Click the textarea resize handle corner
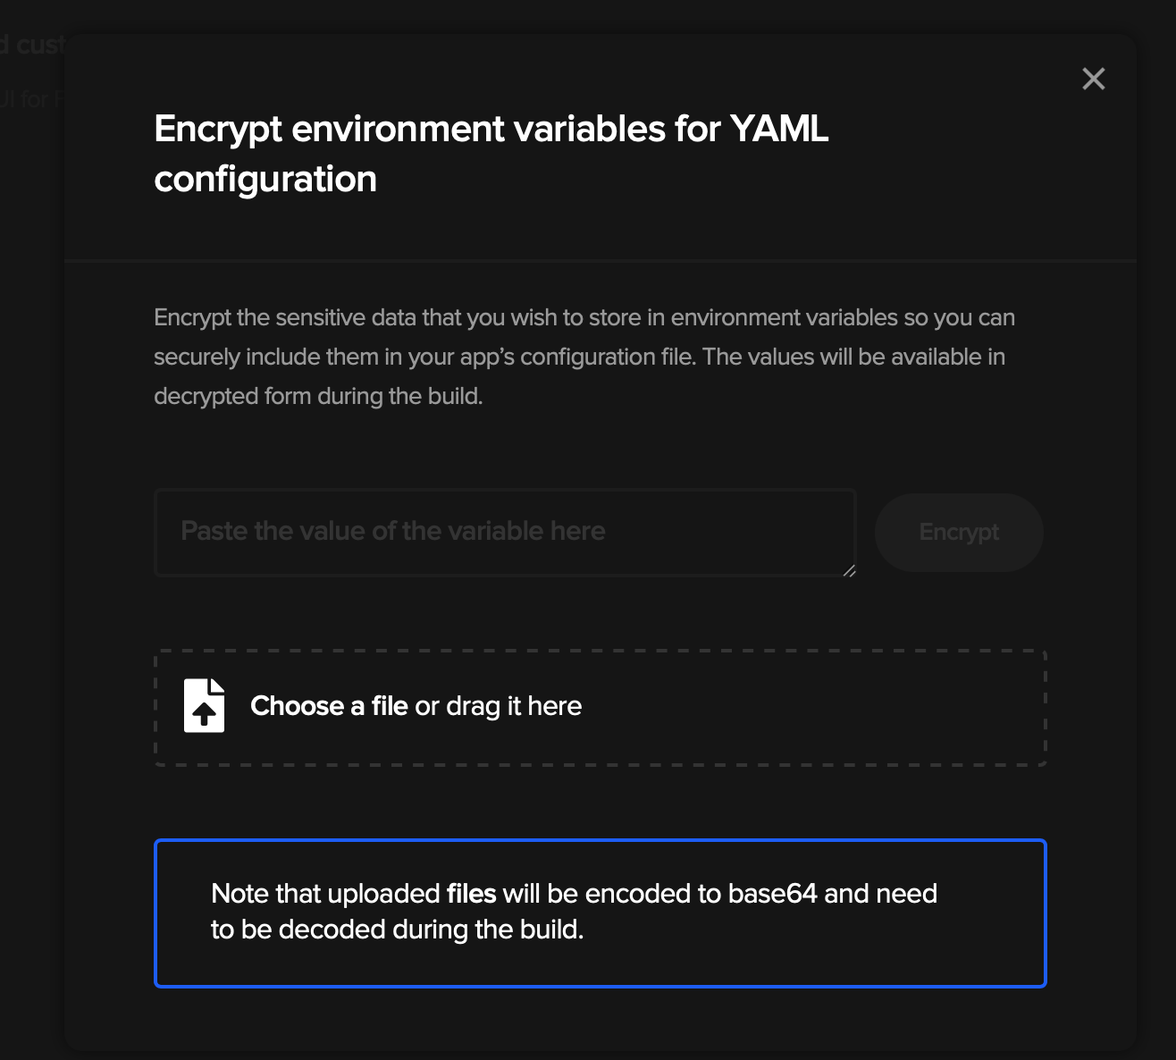 click(x=849, y=570)
